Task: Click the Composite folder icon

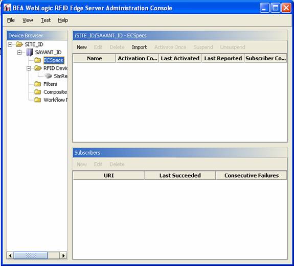Action: (38, 92)
